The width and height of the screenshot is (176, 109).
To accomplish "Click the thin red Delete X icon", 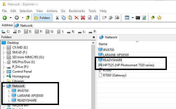I will 76,18.
